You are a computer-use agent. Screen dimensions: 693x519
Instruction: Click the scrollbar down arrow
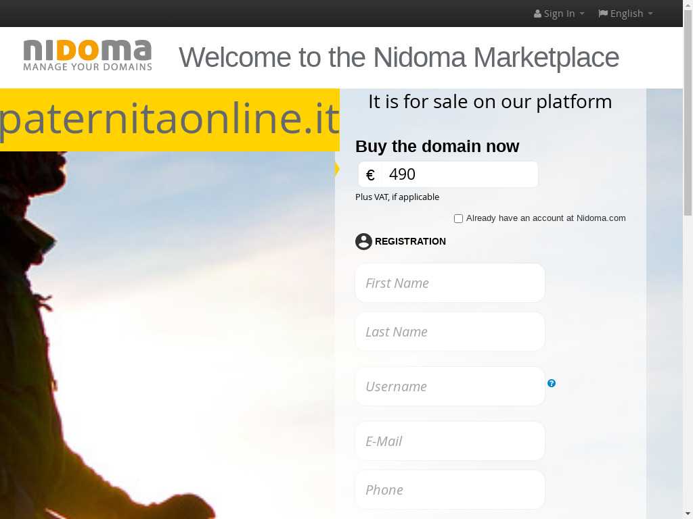click(x=688, y=513)
